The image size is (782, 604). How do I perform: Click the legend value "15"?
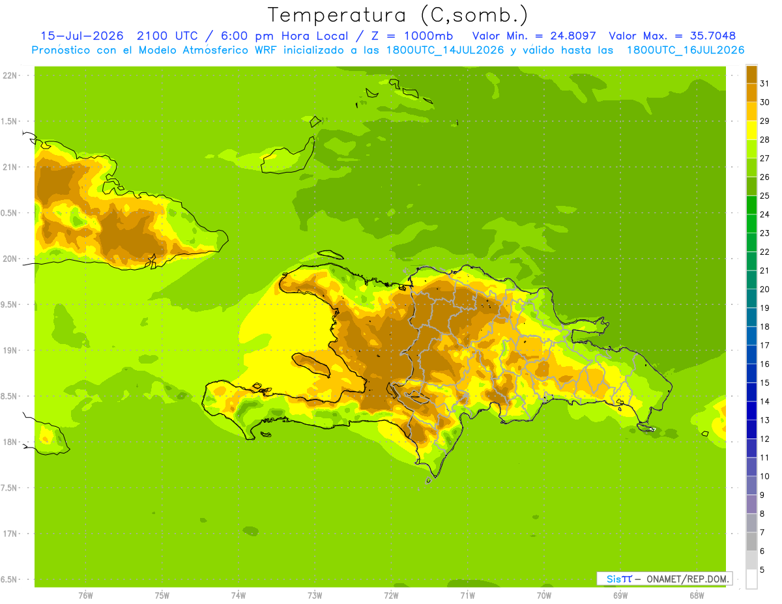(x=764, y=382)
